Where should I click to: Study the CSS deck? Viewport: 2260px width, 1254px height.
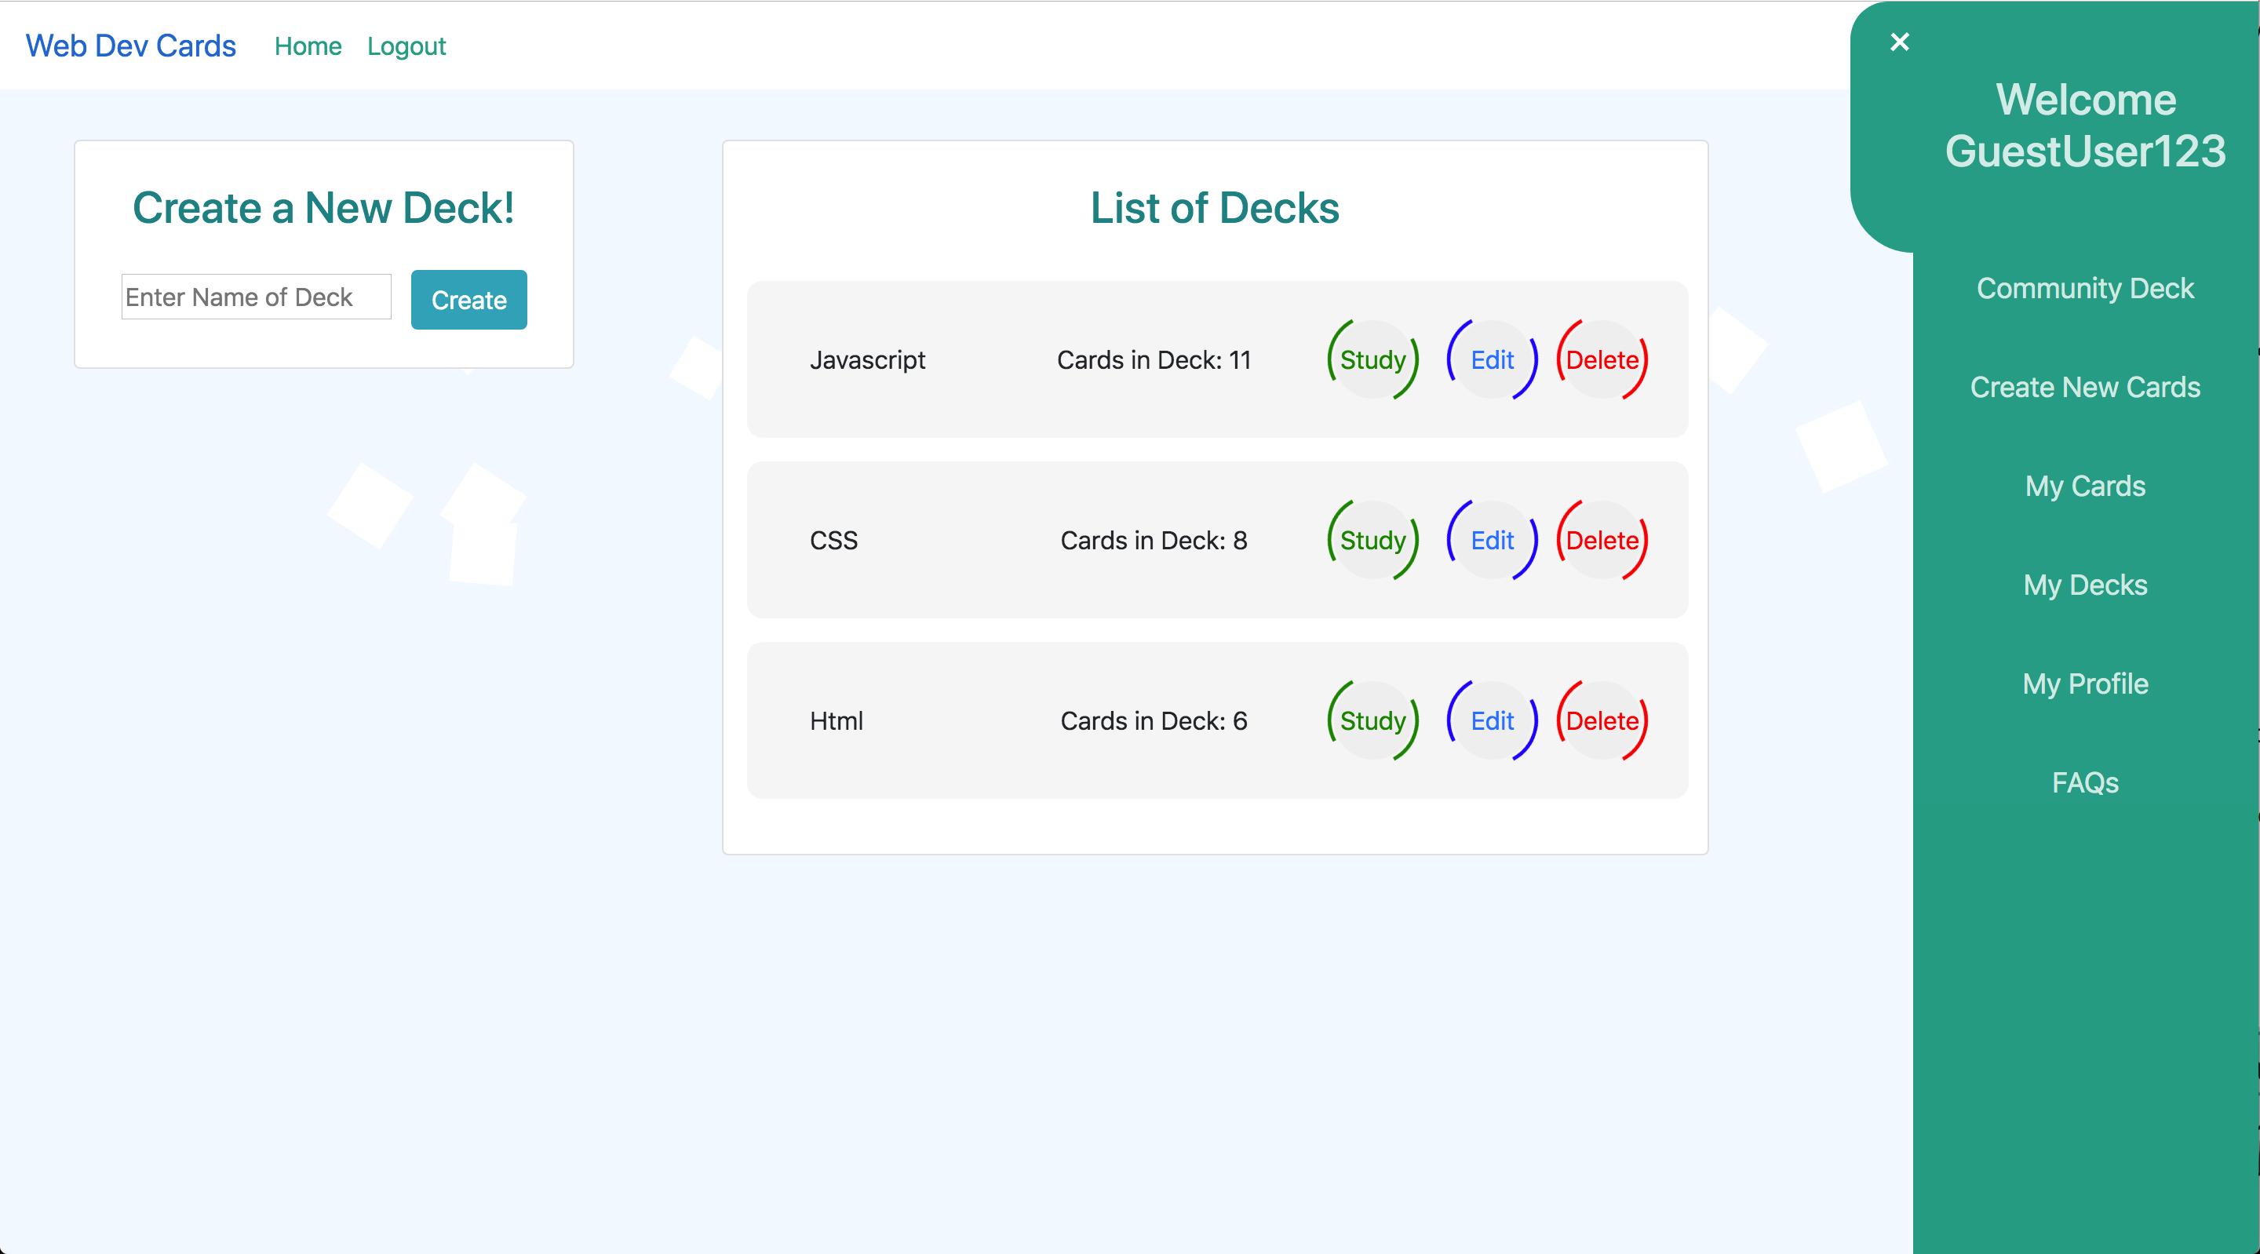[x=1372, y=541]
